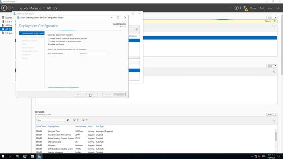The width and height of the screenshot is (283, 159).
Task: Collapse the expander in All Servers Task Details
Action: click(137, 30)
